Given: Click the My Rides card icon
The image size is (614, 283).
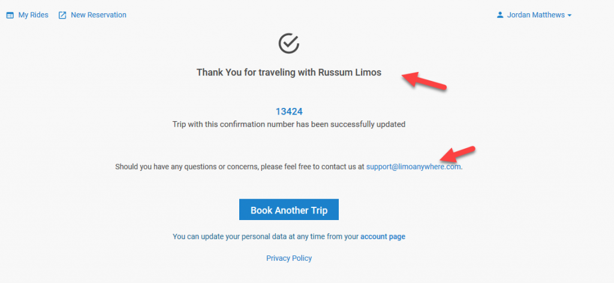Looking at the screenshot, I should click(x=10, y=15).
